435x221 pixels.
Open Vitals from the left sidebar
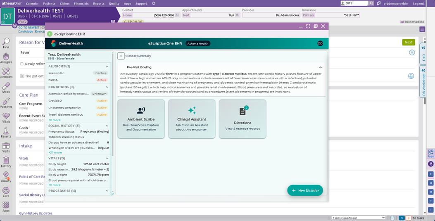coord(6,118)
